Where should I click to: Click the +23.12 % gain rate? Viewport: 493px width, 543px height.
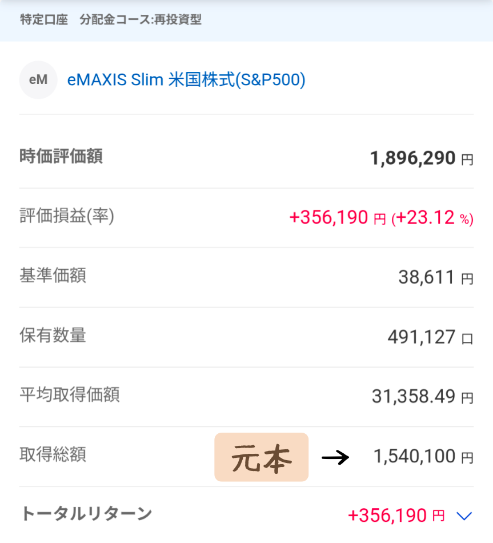[x=432, y=218]
